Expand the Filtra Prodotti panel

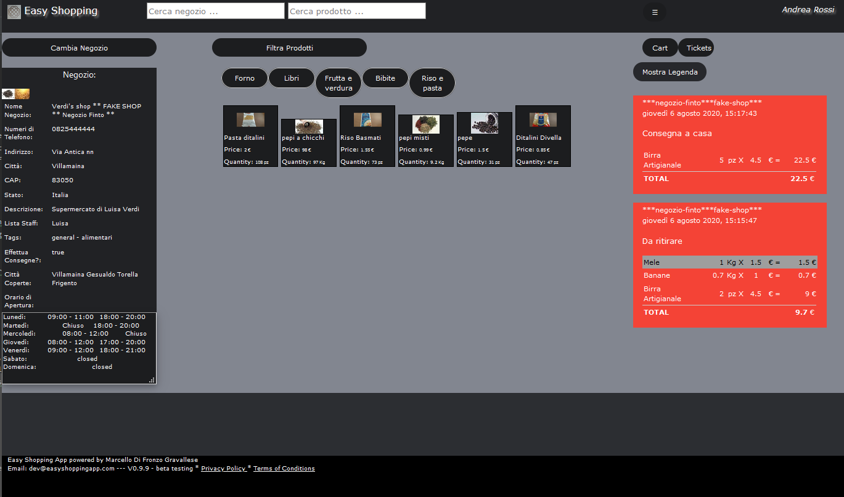click(x=289, y=47)
